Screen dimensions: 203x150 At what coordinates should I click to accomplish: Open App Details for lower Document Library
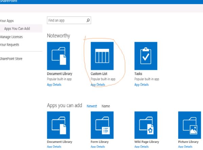coord(54,147)
